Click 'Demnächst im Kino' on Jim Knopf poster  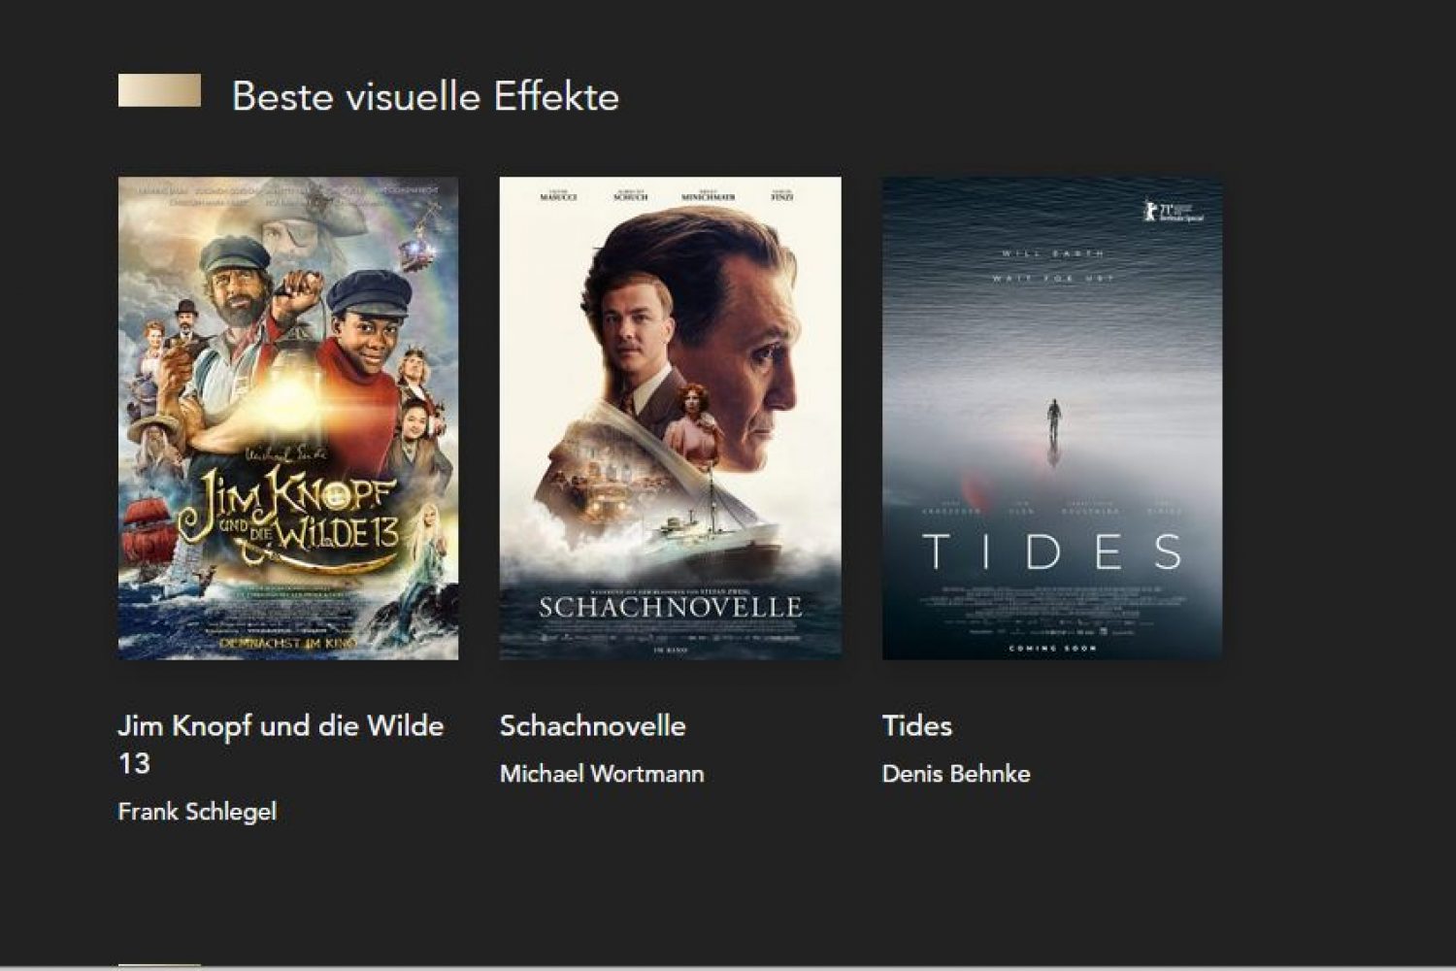(x=288, y=643)
